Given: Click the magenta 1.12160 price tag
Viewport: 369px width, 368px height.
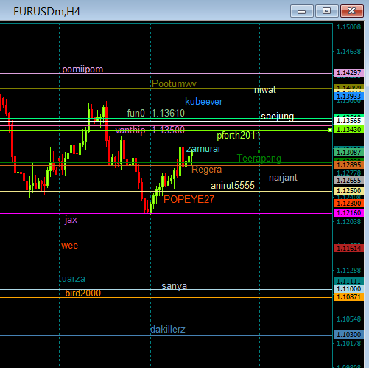Looking at the screenshot, I should click(348, 213).
